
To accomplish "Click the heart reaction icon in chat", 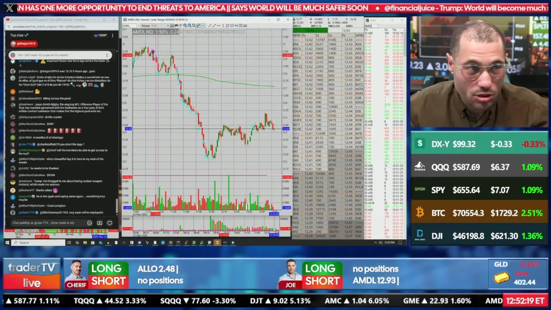I will (109, 223).
